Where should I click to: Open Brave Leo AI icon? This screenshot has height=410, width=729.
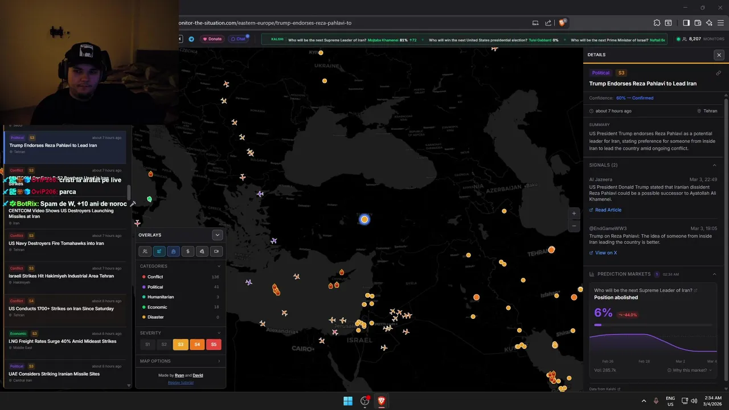click(709, 23)
